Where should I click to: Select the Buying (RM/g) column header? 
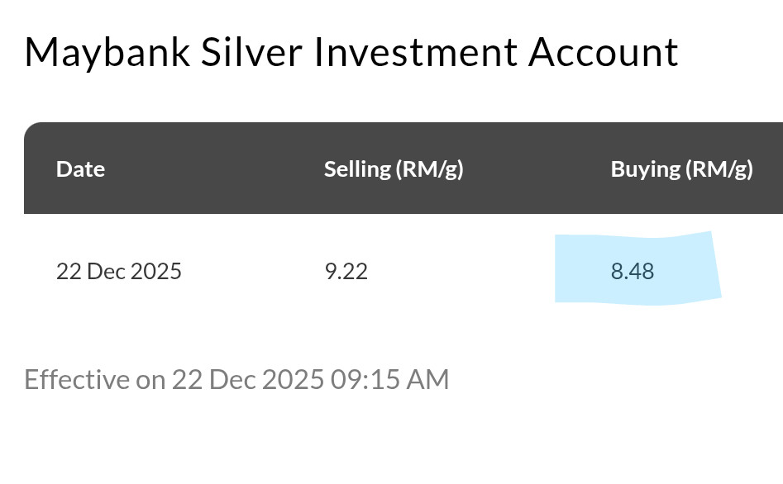pyautogui.click(x=681, y=169)
